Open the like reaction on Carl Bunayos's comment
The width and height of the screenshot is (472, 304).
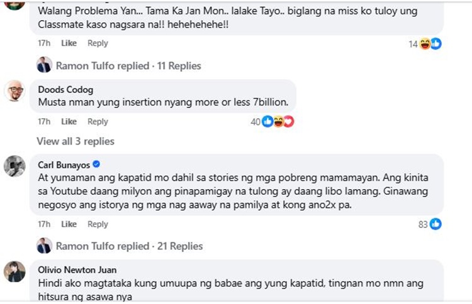point(435,224)
